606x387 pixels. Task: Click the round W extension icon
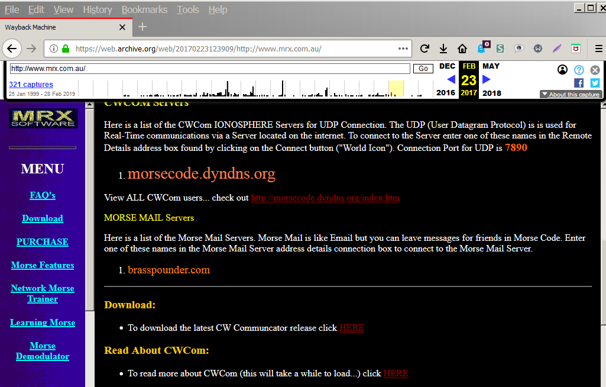tap(537, 49)
